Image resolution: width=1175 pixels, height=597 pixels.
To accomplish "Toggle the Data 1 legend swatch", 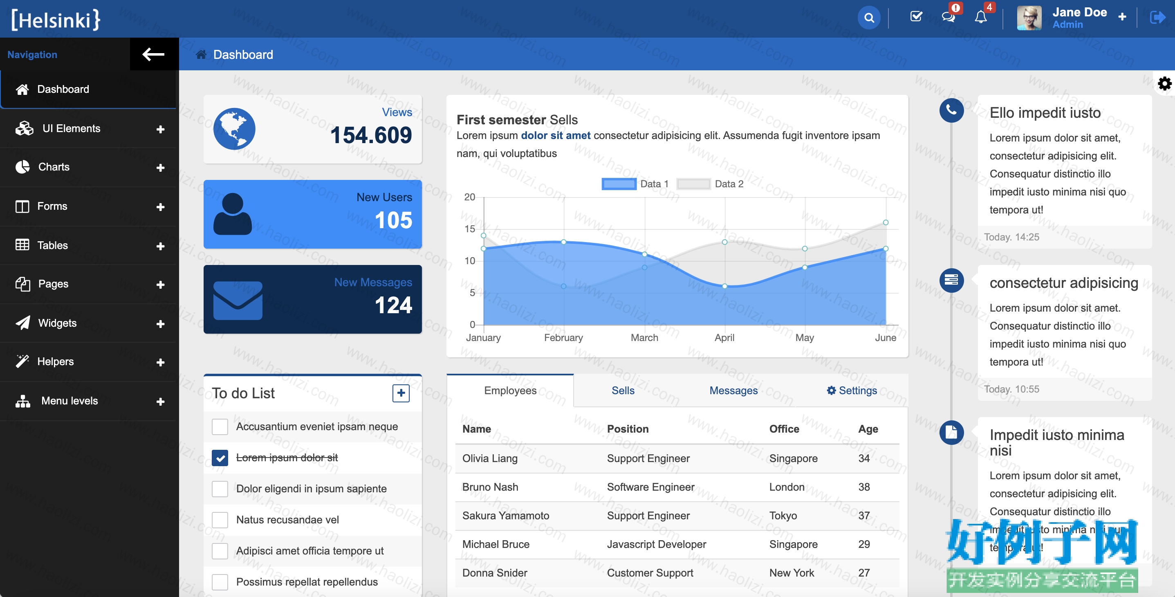I will click(619, 184).
